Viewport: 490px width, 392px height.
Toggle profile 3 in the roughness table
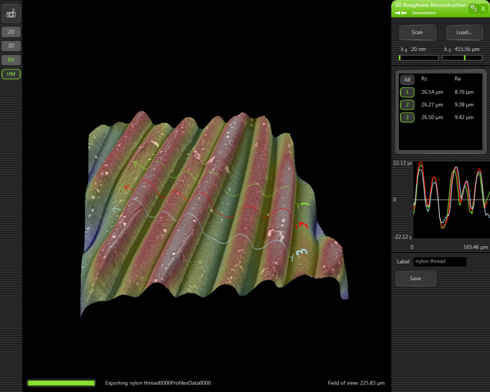[407, 118]
